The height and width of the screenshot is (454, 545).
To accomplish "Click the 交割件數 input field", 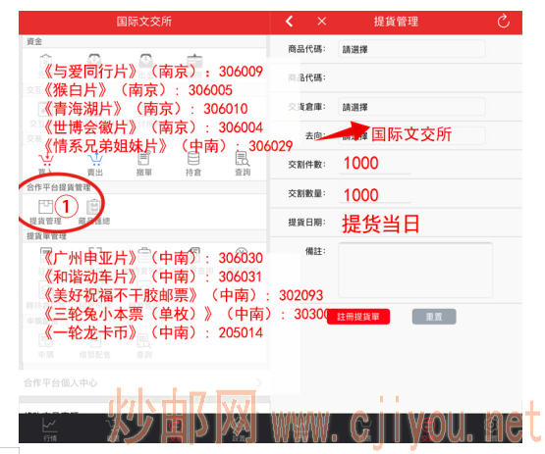I will coord(375,164).
